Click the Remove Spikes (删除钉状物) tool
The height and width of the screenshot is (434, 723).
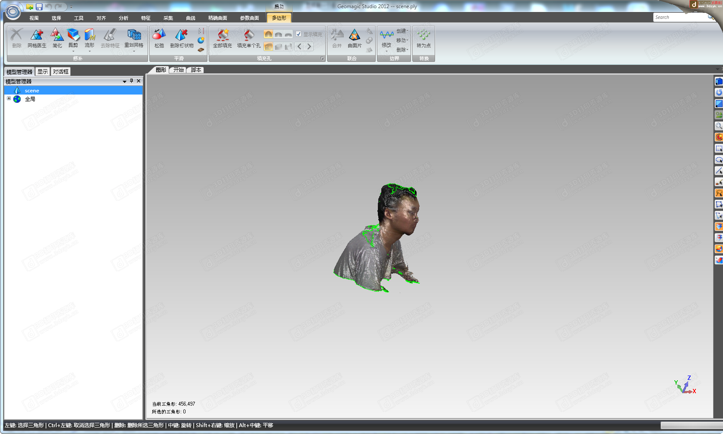coord(182,38)
